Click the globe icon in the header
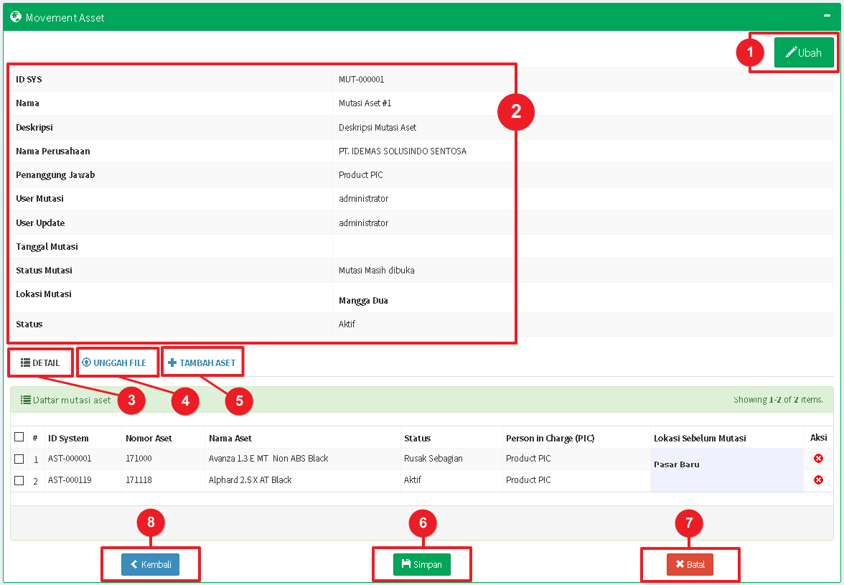 coord(16,17)
